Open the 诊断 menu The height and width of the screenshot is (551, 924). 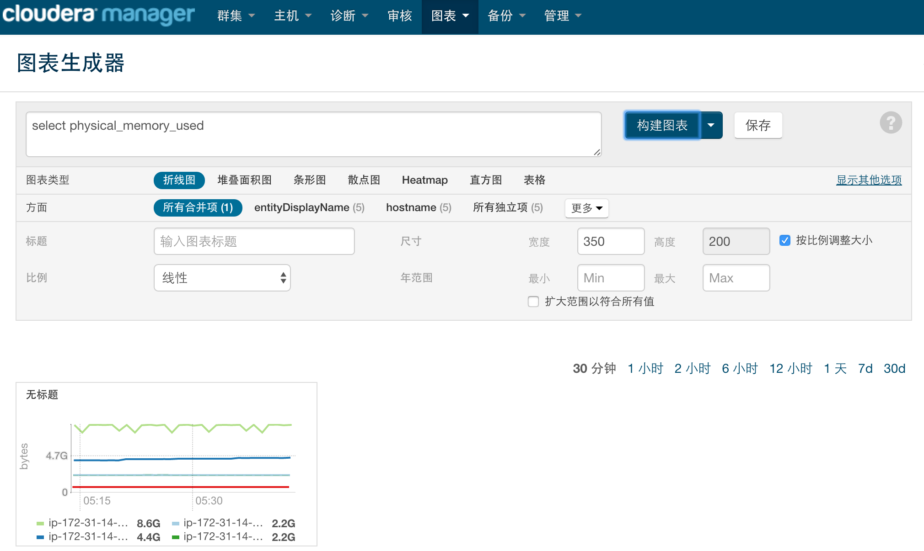coord(349,16)
